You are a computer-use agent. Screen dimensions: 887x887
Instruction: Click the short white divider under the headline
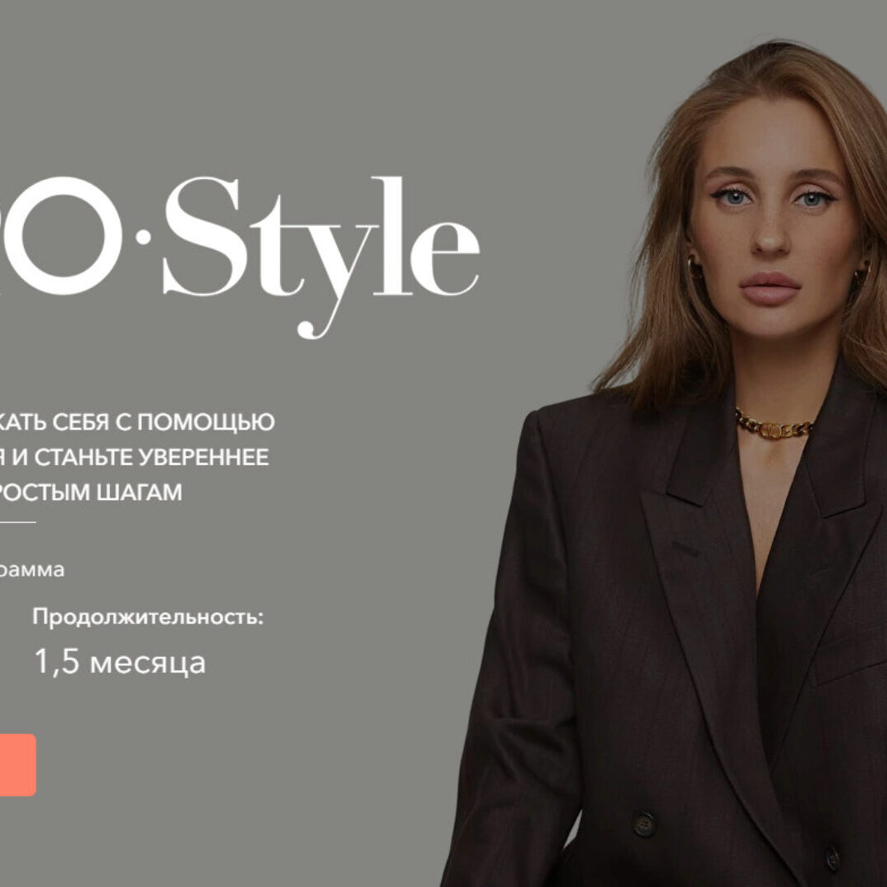(x=17, y=522)
